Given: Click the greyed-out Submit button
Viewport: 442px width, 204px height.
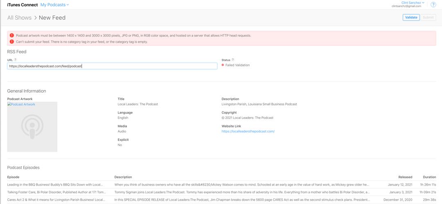Looking at the screenshot, I should [x=428, y=18].
